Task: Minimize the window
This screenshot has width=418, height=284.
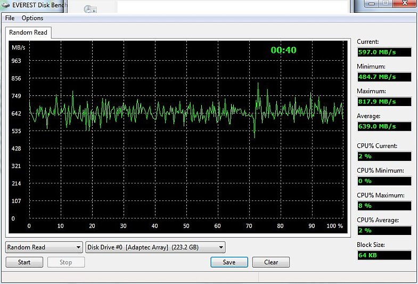Action: click(x=372, y=3)
